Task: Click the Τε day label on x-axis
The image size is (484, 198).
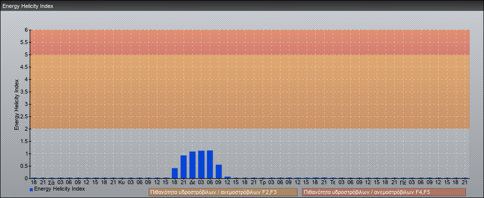Action: [x=333, y=182]
